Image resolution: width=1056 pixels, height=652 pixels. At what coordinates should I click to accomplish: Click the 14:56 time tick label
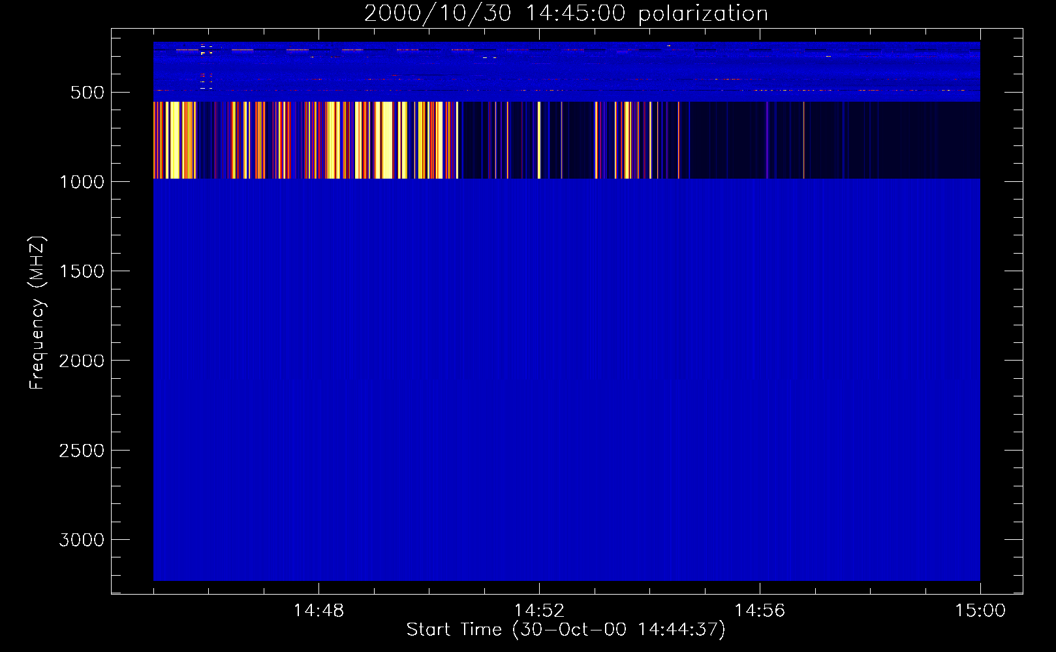point(760,610)
